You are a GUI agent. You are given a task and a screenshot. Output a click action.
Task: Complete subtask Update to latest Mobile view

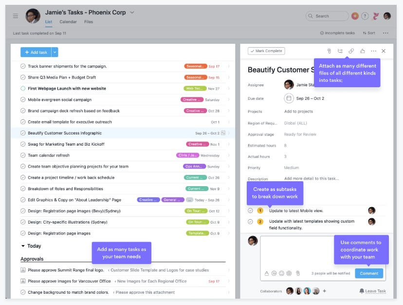click(250, 210)
